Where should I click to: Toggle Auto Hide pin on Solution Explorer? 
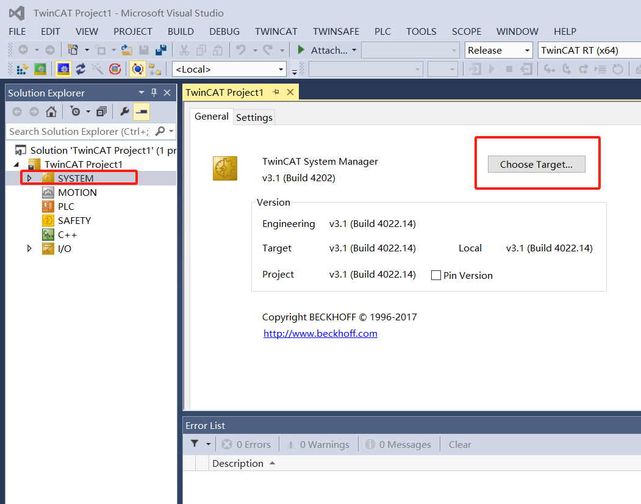[154, 93]
